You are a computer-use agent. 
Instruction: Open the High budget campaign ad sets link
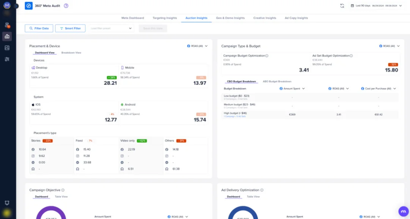pyautogui.click(x=235, y=116)
